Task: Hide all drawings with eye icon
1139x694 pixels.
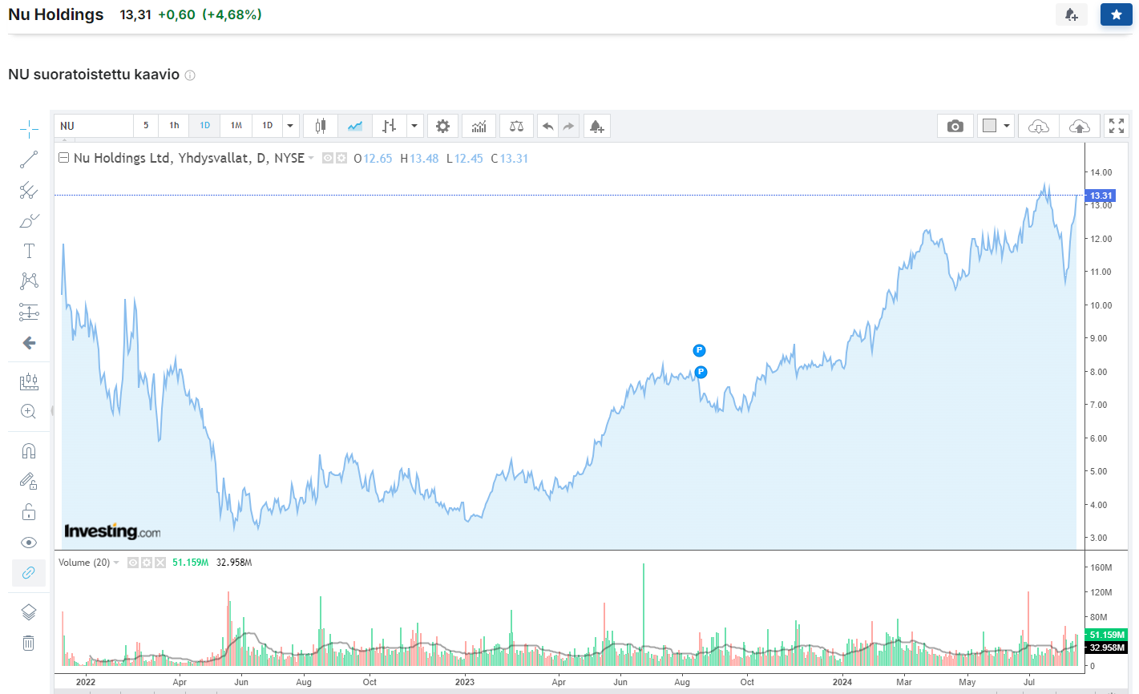Action: click(x=29, y=543)
